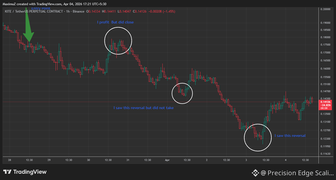
Task: Click the 0.18500 price axis label
Action: (x=325, y=30)
